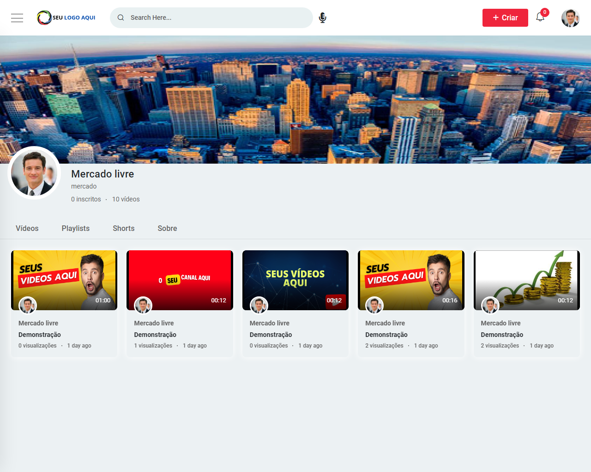Click the search magnifier icon

(x=121, y=18)
